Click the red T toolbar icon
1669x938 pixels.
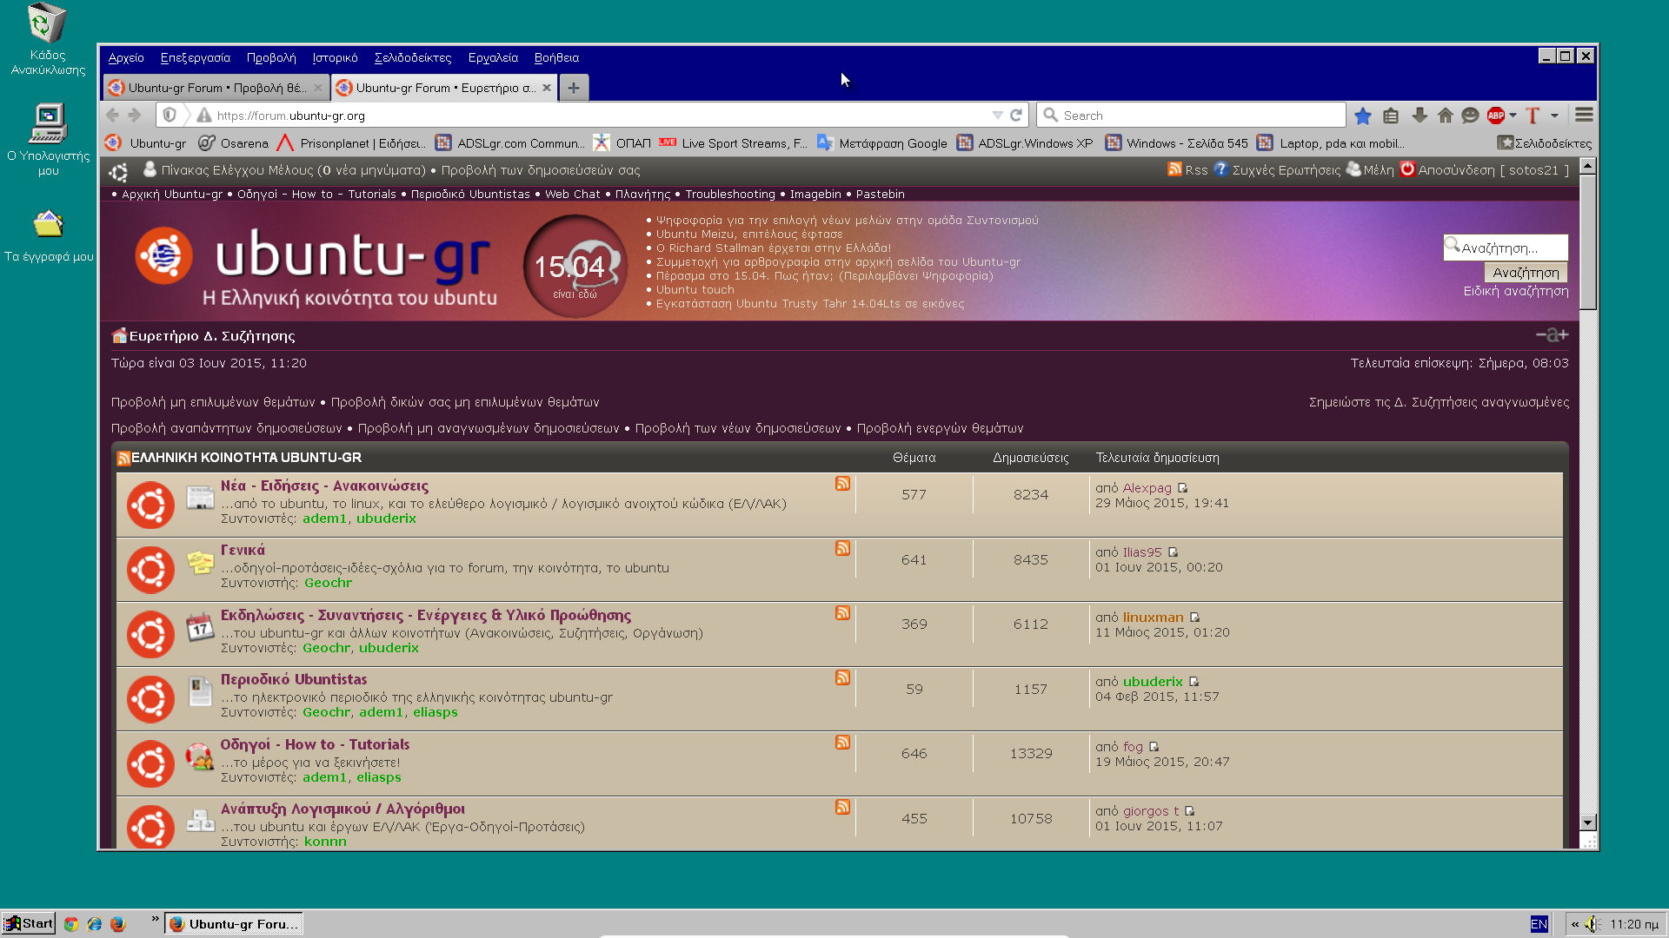coord(1533,116)
